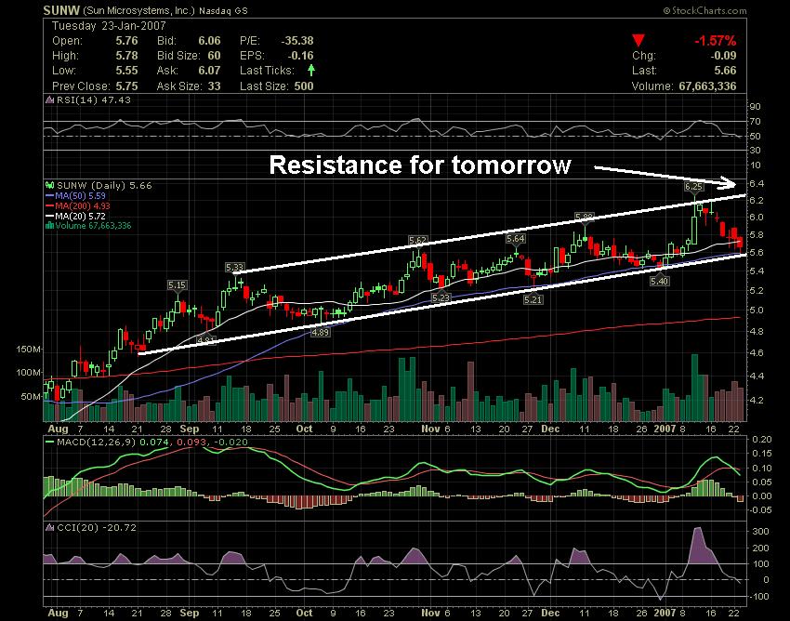The width and height of the screenshot is (790, 621).
Task: Click the header Volume 67,663,336 value
Action: (707, 86)
